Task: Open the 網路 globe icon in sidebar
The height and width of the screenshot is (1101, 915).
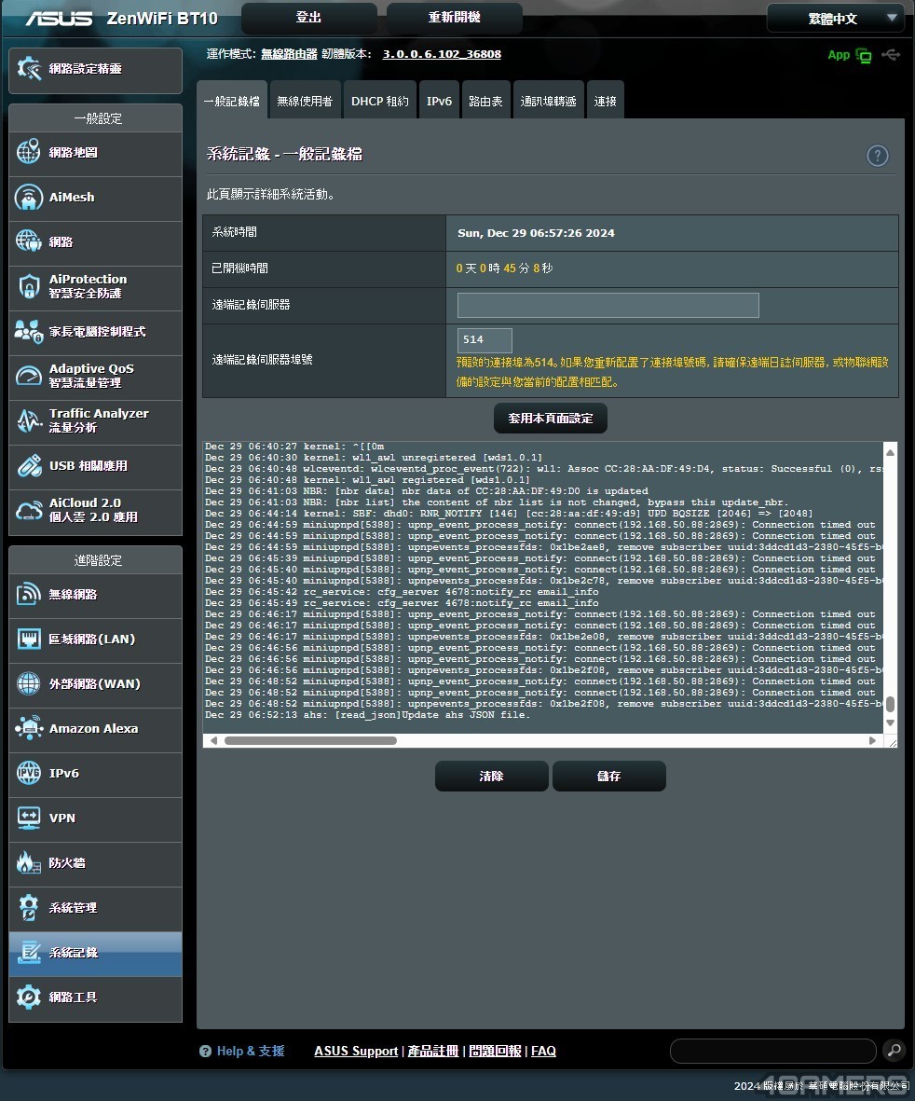Action: (x=29, y=242)
